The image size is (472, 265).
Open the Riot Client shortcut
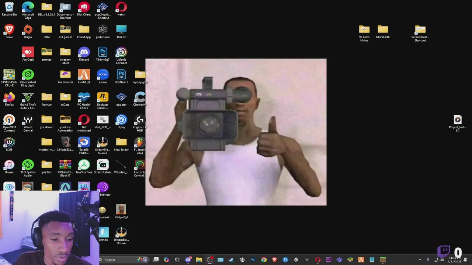pos(84,9)
